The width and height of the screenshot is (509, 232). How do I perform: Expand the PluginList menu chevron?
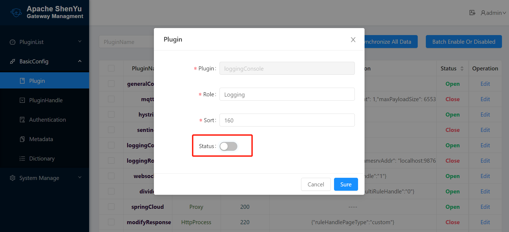pyautogui.click(x=80, y=42)
